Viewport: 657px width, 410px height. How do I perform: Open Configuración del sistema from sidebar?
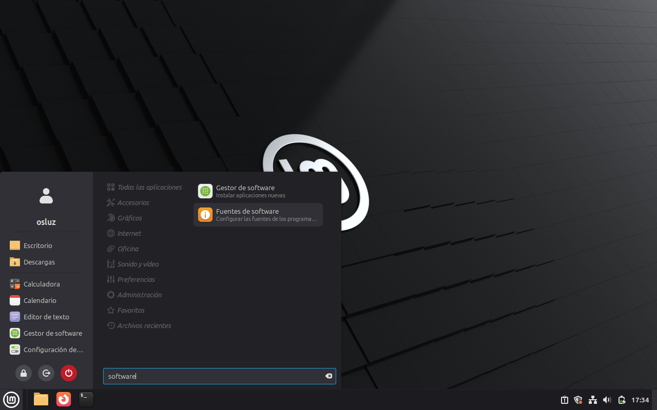pyautogui.click(x=46, y=350)
